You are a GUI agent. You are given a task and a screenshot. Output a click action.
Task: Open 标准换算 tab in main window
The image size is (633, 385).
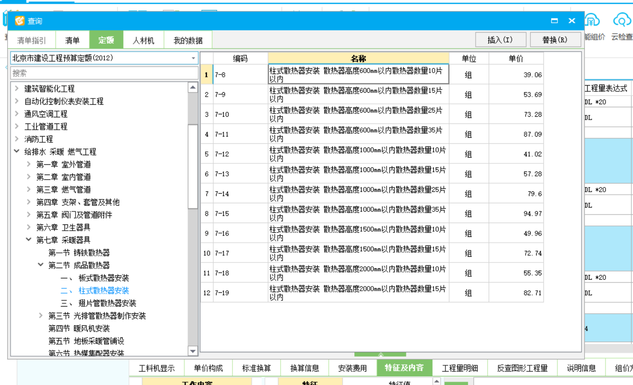[x=257, y=368]
